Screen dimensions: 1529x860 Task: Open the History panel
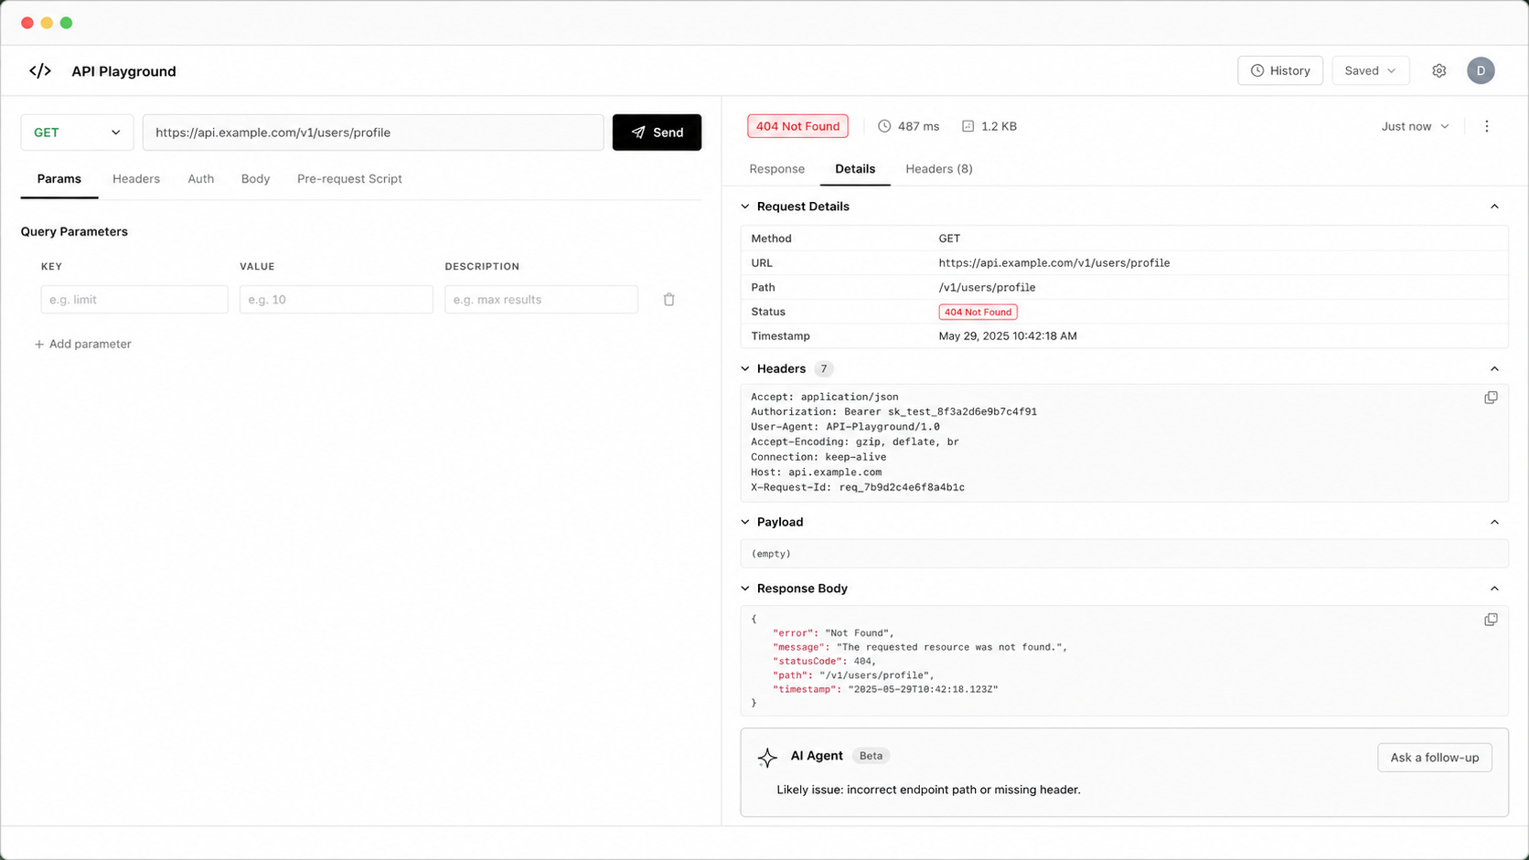1280,70
